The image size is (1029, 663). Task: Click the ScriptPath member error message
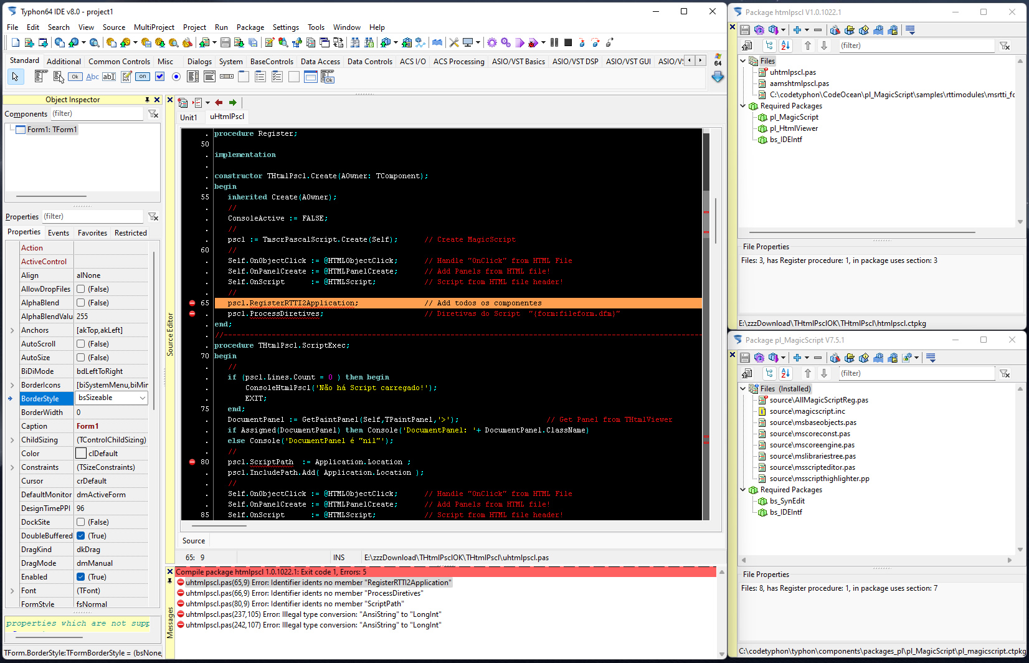[x=295, y=604]
